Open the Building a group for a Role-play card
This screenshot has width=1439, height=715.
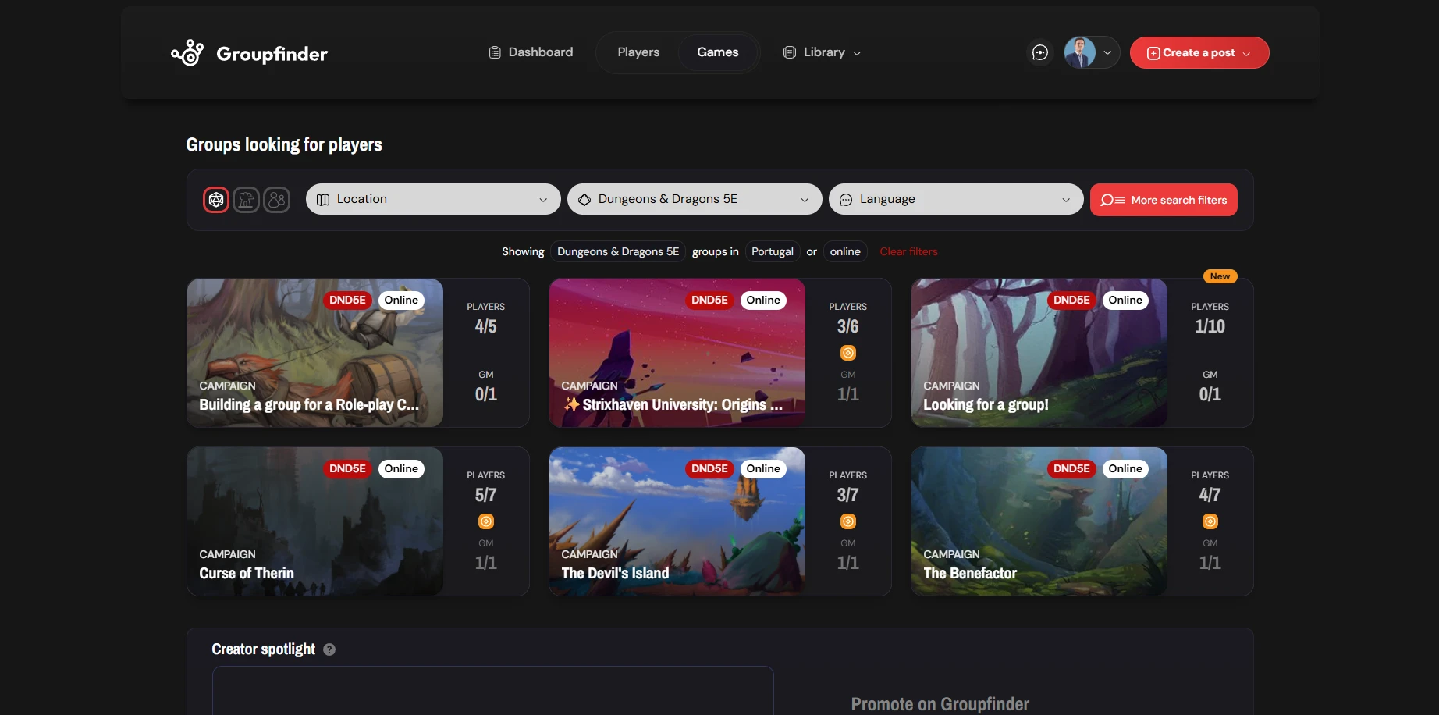[358, 353]
